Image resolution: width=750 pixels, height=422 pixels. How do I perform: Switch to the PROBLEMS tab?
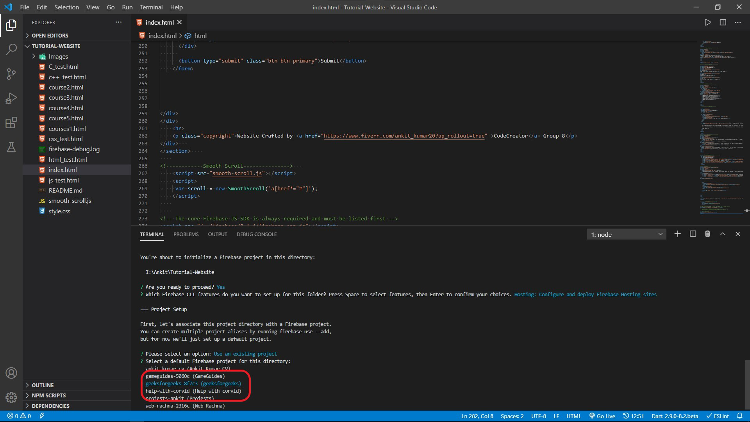point(186,234)
